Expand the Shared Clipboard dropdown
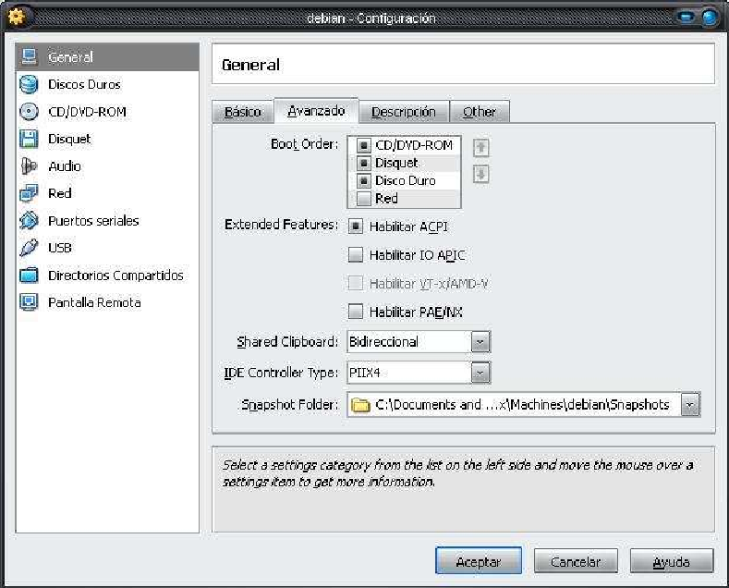This screenshot has height=588, width=729. (x=480, y=342)
